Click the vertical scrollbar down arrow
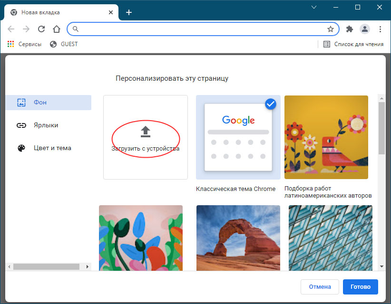391x304 pixels. [x=381, y=266]
